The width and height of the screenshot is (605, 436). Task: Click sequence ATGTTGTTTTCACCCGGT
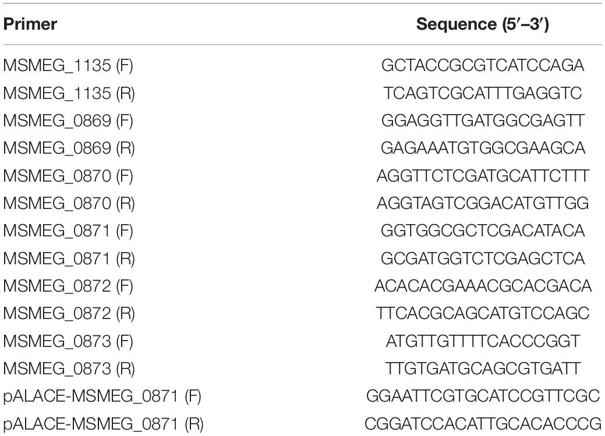pos(483,341)
